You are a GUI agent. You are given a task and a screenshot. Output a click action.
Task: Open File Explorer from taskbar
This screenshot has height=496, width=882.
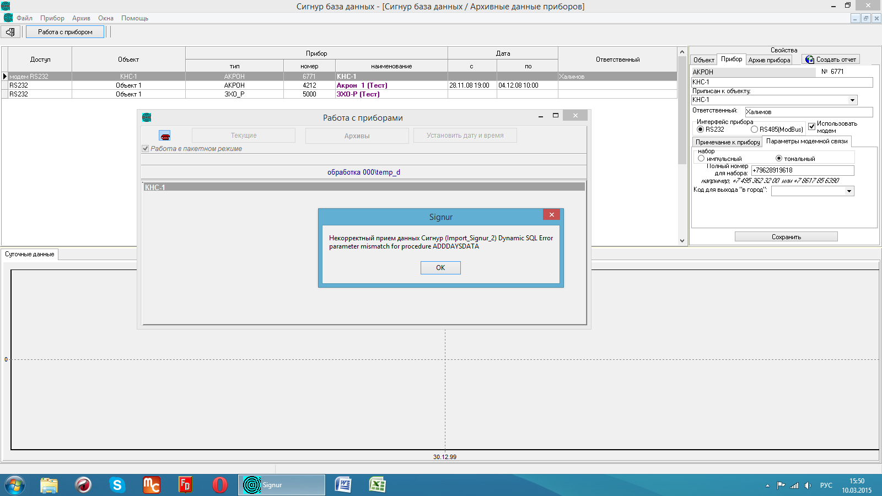click(49, 485)
